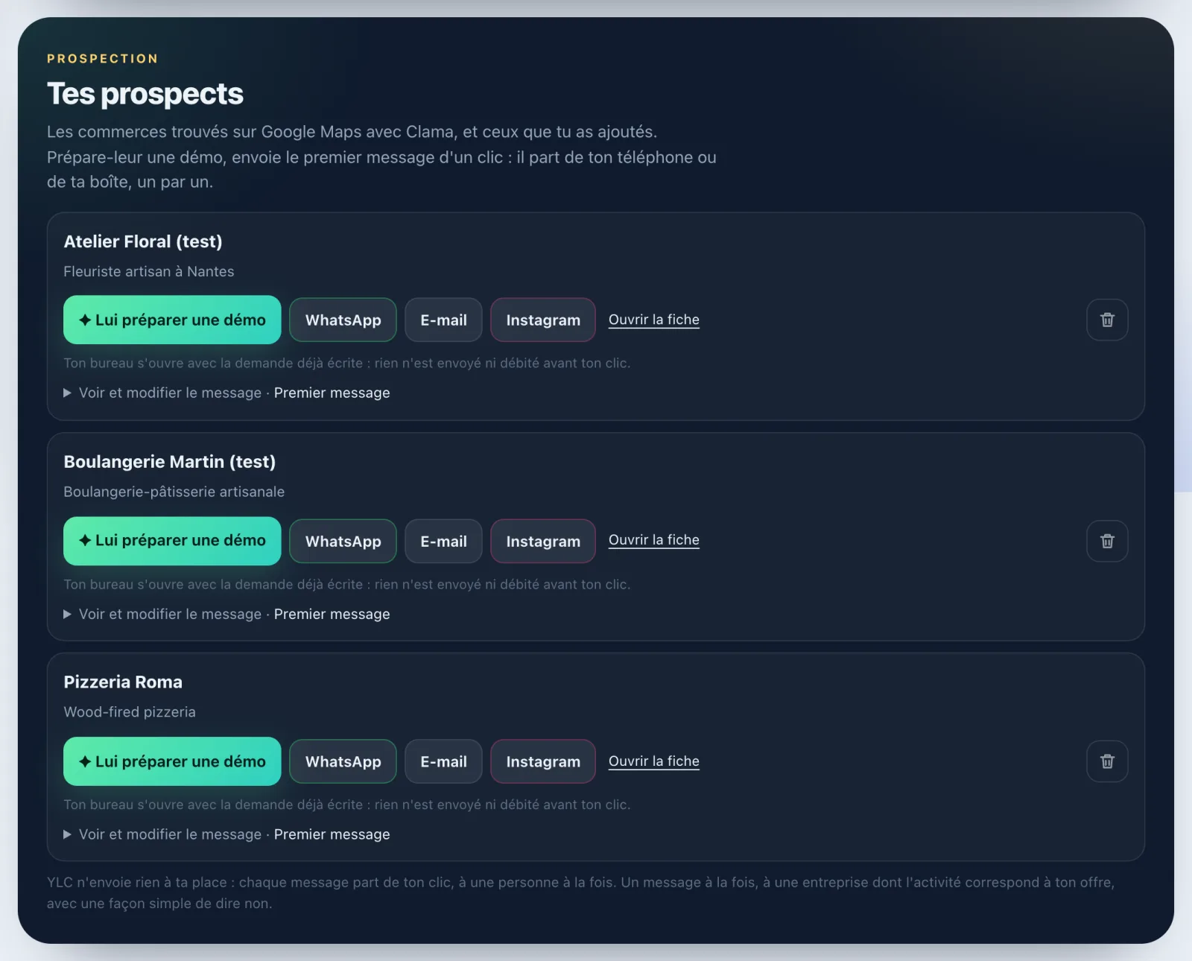
Task: Prepare a demo for Boulangerie Martin
Action: click(x=172, y=541)
